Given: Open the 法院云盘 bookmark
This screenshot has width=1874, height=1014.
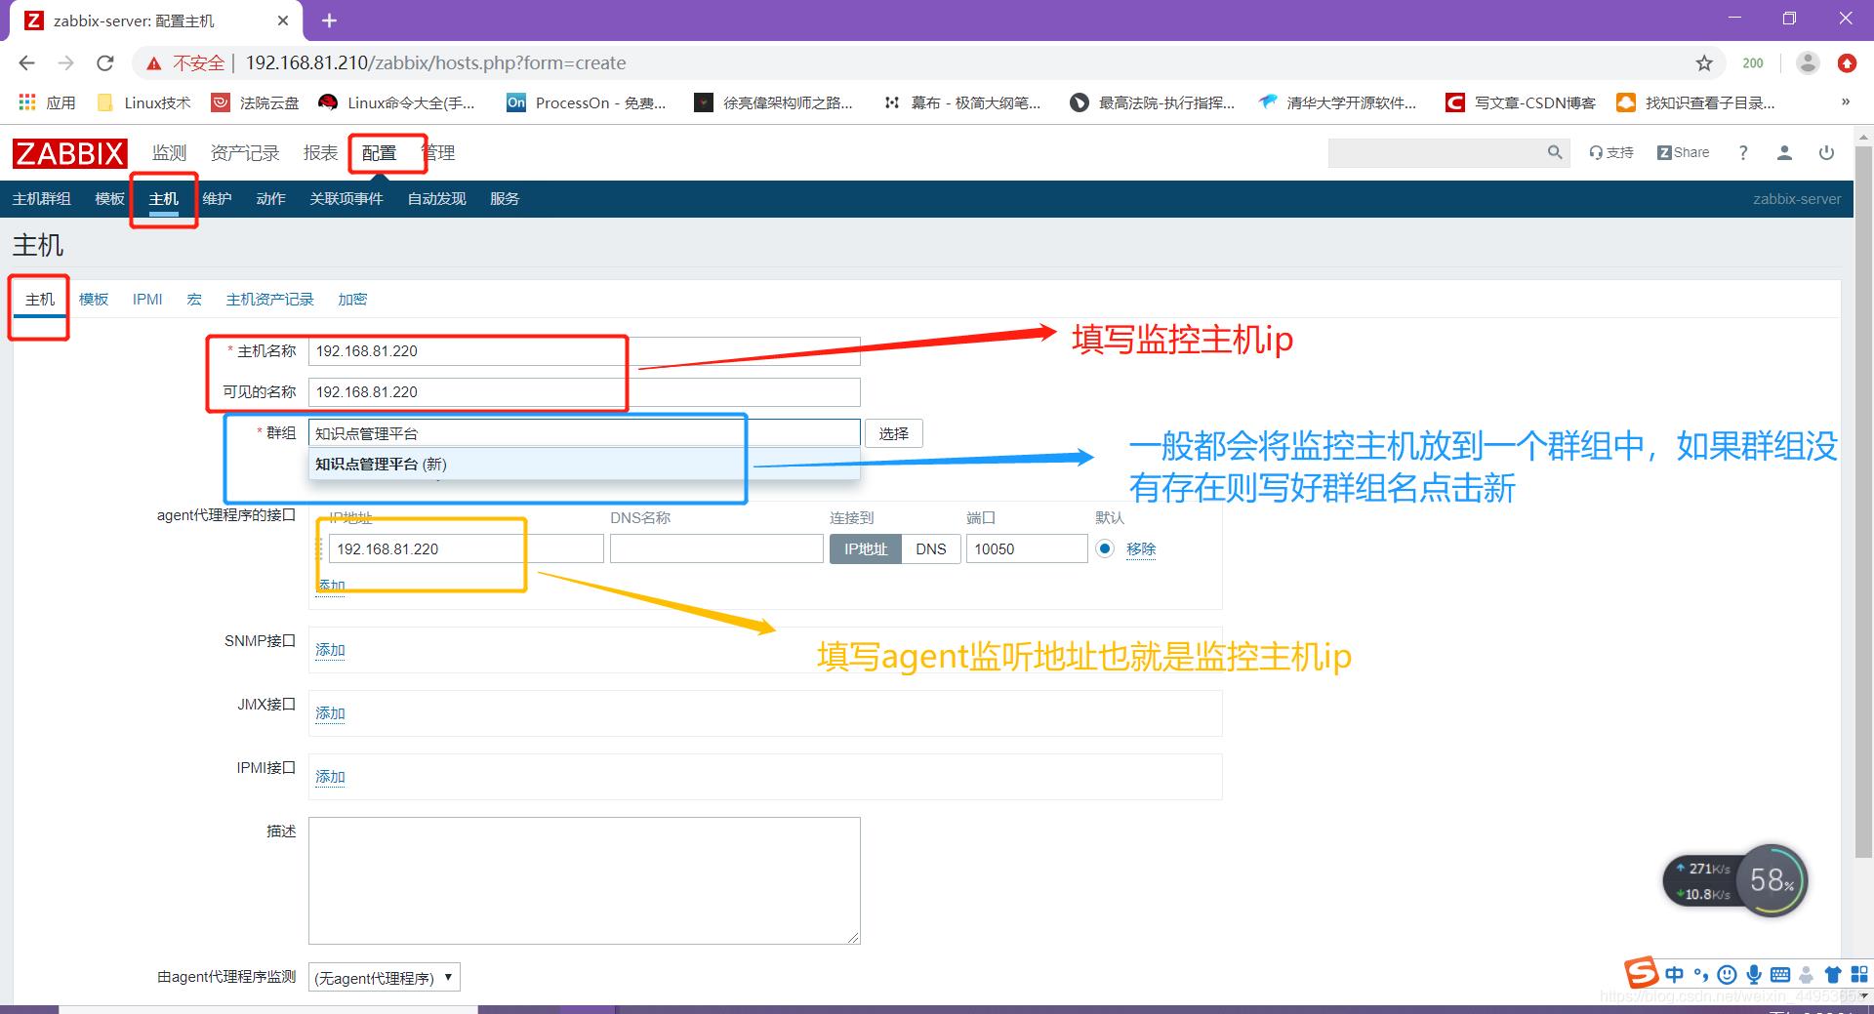Looking at the screenshot, I should click(x=256, y=102).
